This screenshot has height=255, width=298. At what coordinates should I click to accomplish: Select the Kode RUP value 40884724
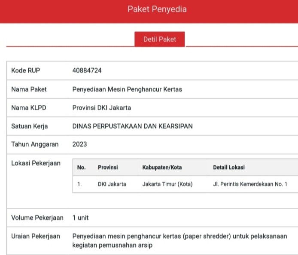click(87, 70)
